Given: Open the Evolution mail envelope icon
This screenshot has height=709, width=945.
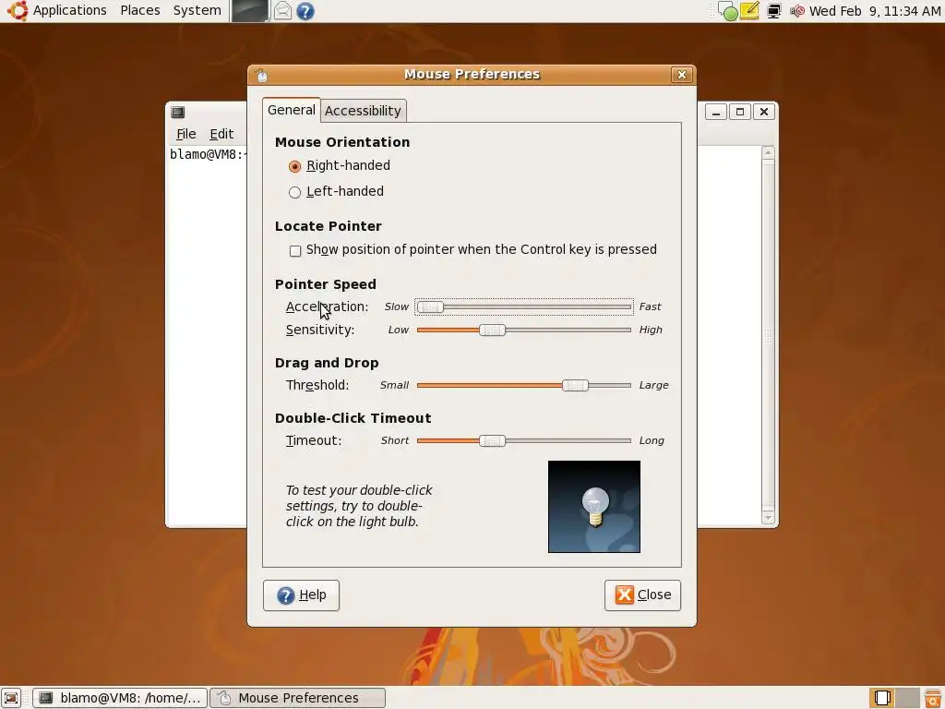Looking at the screenshot, I should (282, 11).
